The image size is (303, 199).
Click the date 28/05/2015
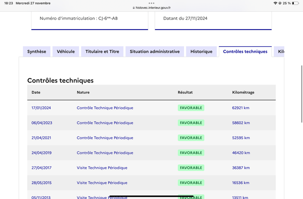pos(42,183)
